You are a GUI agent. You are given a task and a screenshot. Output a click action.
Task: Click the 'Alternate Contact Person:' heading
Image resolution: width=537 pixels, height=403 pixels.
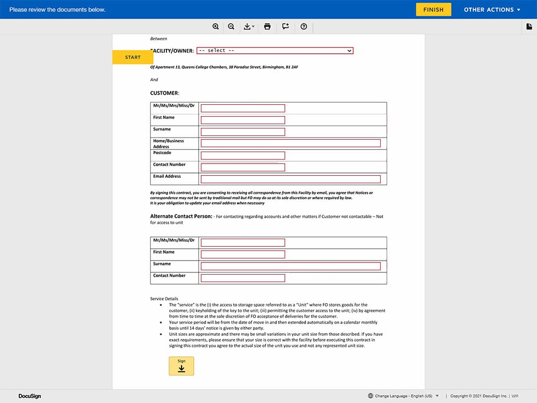[x=181, y=216]
